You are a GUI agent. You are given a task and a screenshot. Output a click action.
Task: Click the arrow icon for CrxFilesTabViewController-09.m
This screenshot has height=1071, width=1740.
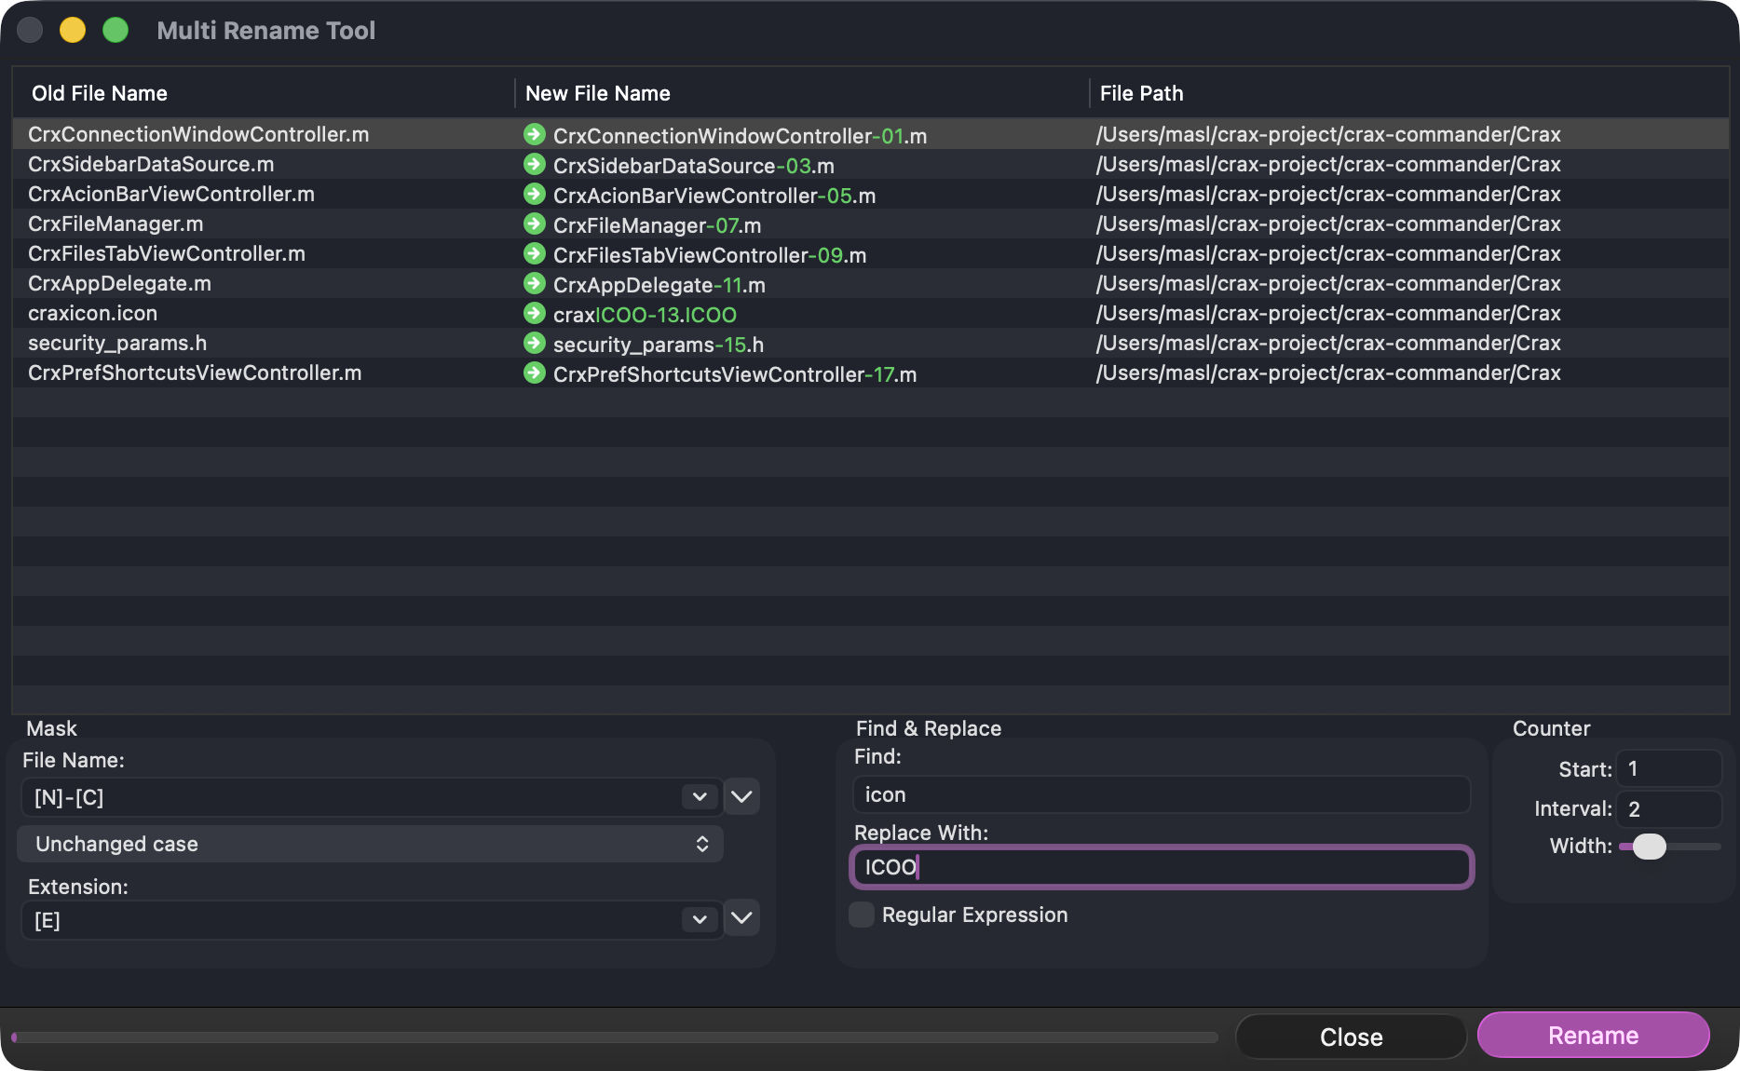coord(534,253)
